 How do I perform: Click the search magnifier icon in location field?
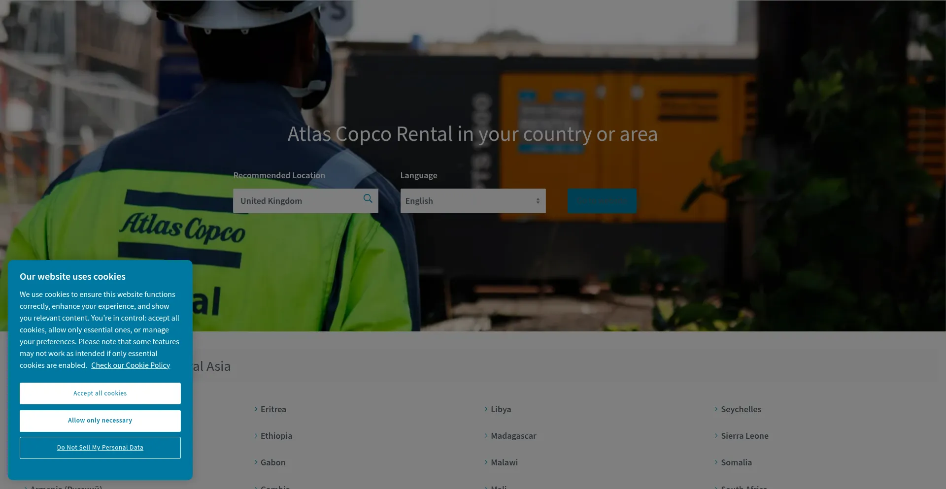tap(368, 198)
